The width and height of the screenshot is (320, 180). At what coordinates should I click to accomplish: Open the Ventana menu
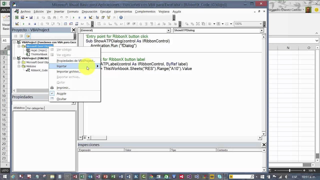164,11
